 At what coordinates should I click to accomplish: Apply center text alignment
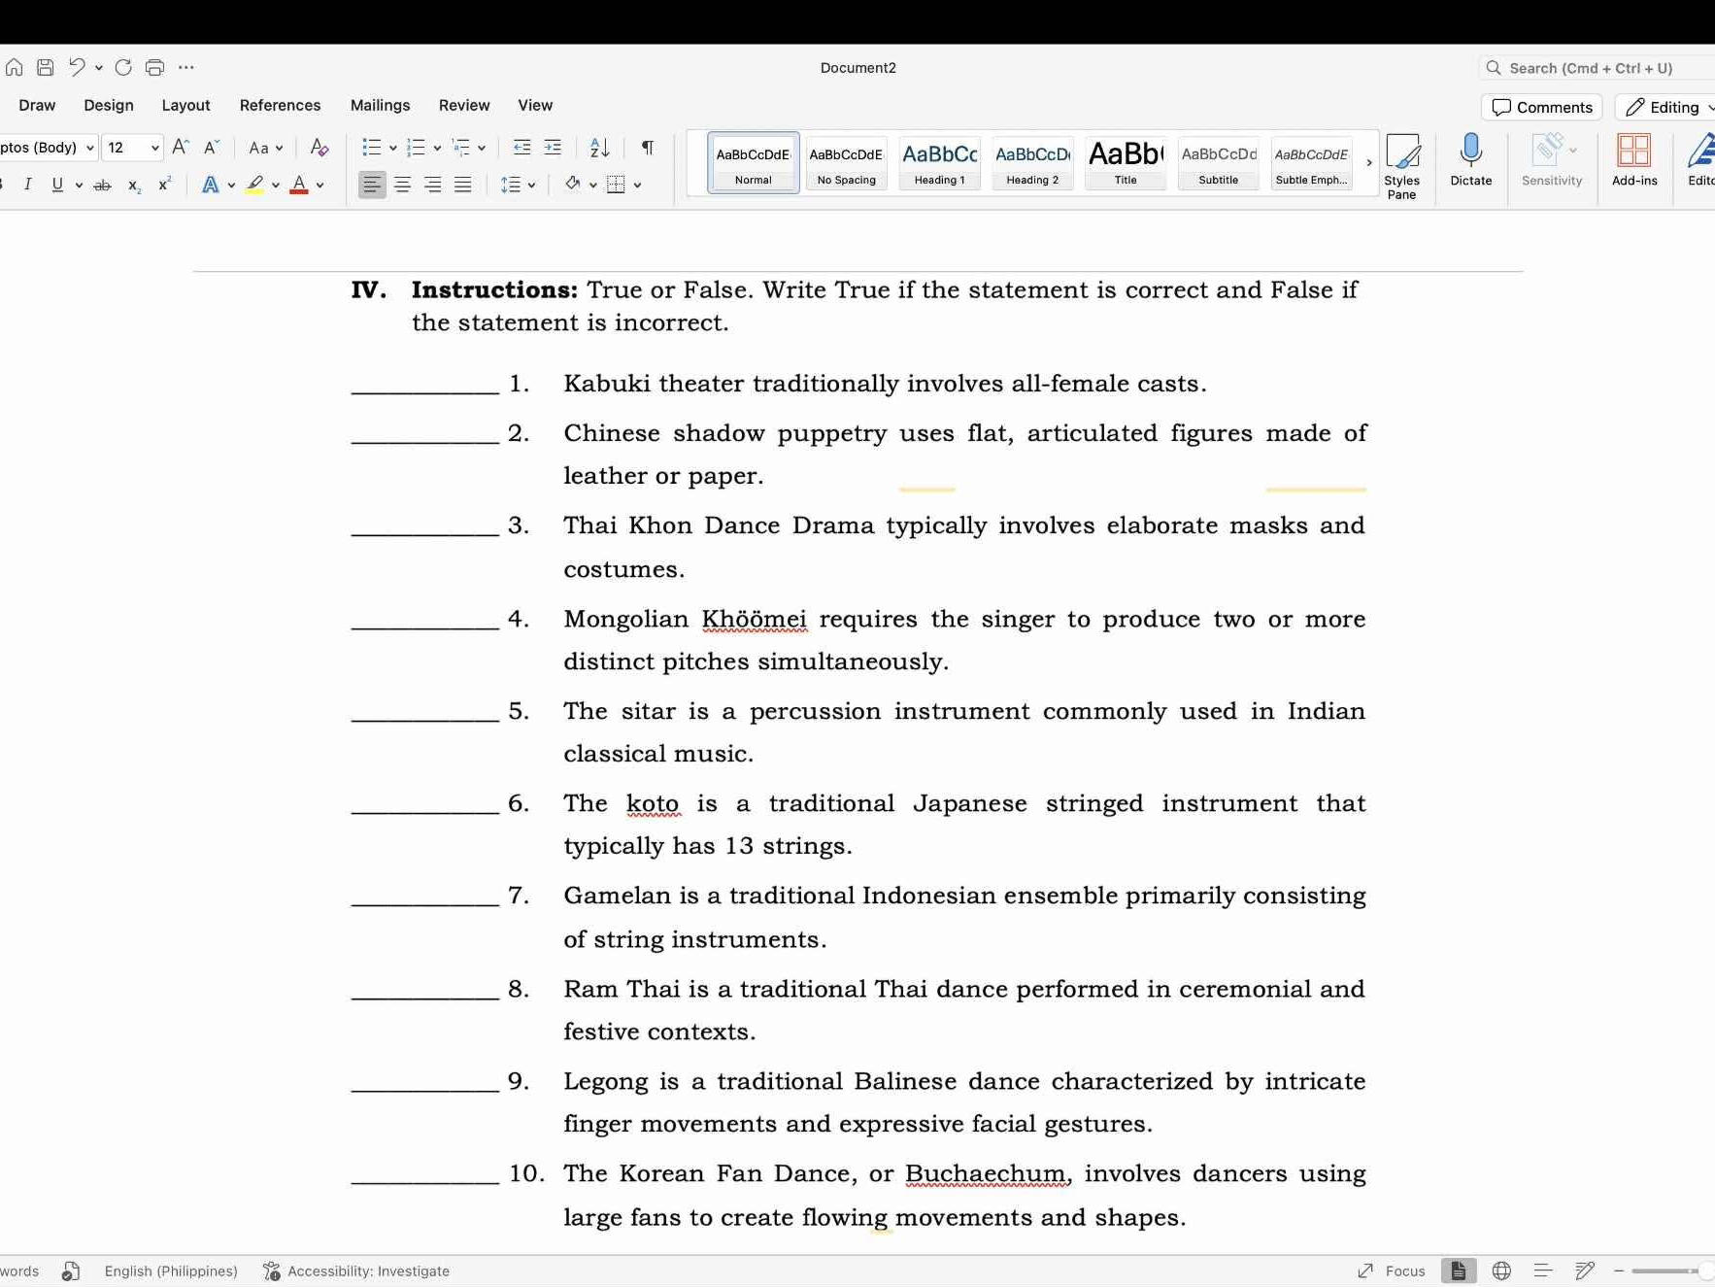[402, 185]
